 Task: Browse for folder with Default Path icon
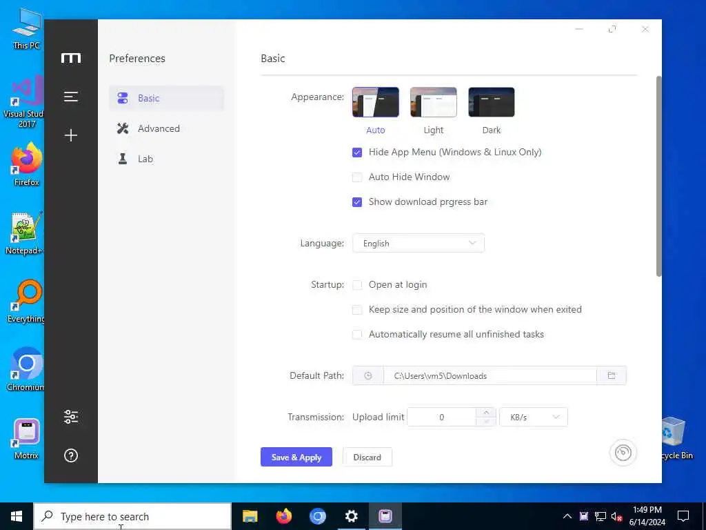point(611,376)
